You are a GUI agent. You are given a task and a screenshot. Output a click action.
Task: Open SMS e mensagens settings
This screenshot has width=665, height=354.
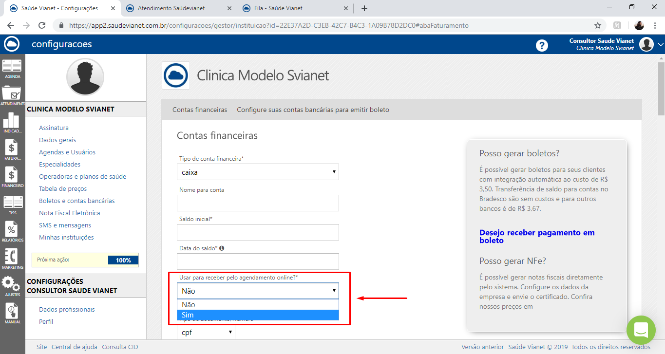point(65,225)
